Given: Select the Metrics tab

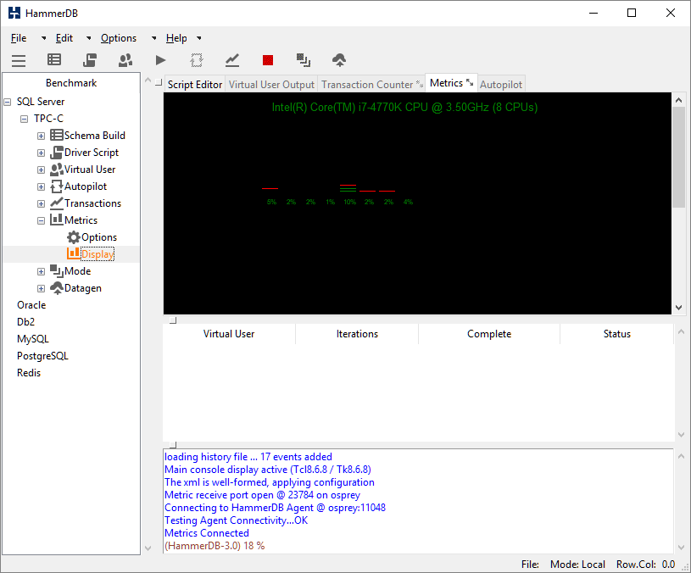Looking at the screenshot, I should point(446,83).
